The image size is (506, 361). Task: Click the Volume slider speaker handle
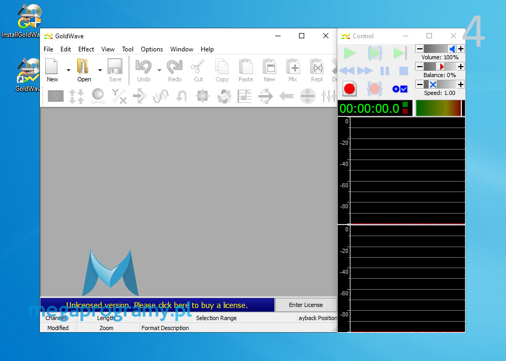452,49
